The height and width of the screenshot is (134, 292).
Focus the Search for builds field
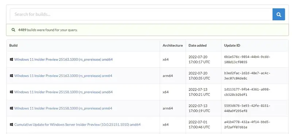point(141,14)
